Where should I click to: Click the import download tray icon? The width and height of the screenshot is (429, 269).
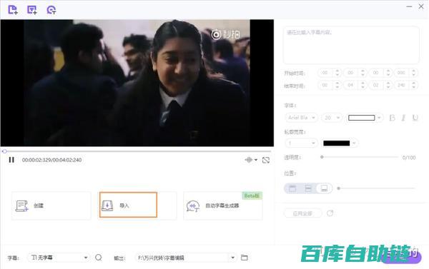107,205
